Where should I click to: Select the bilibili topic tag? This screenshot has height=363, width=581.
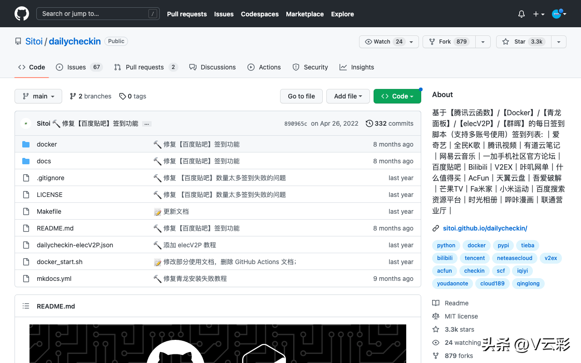click(445, 258)
